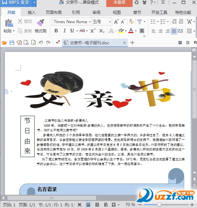197x208 pixels.
Task: Select page layout view in status bar
Action: 88,205
